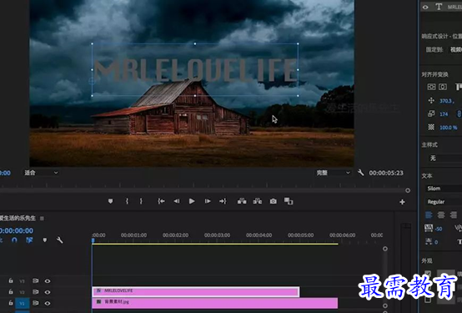
Task: Add marker from timeline toolbar
Action: pyautogui.click(x=45, y=240)
